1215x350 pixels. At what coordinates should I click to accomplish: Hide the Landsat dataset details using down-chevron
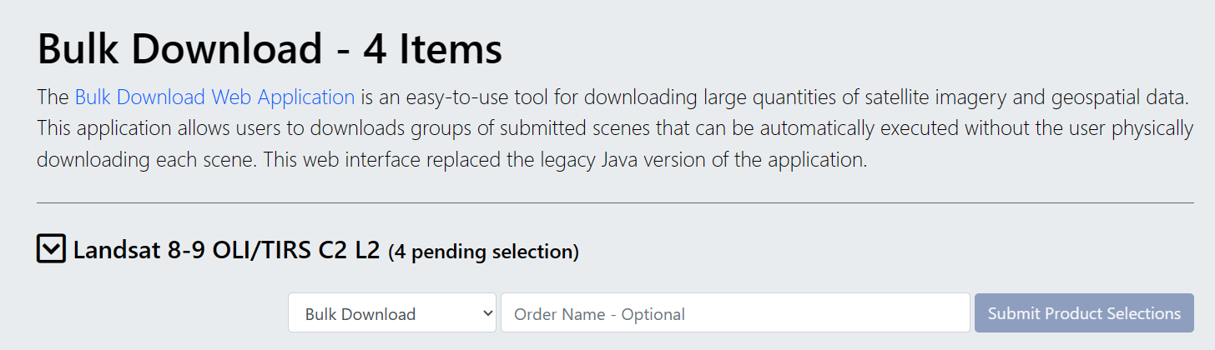click(x=51, y=248)
